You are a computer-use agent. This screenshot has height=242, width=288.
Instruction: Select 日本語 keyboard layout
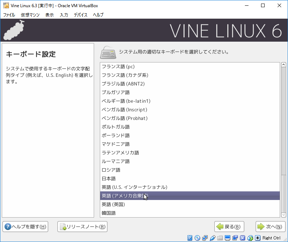pos(108,178)
